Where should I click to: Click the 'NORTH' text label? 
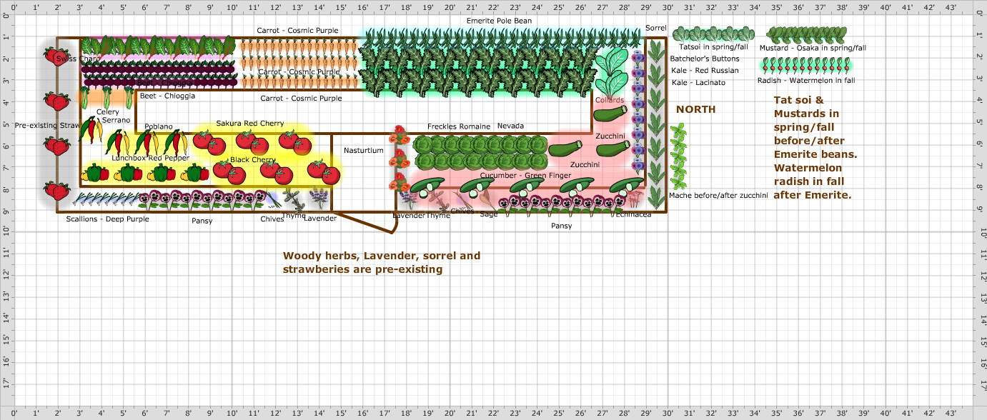pos(695,109)
